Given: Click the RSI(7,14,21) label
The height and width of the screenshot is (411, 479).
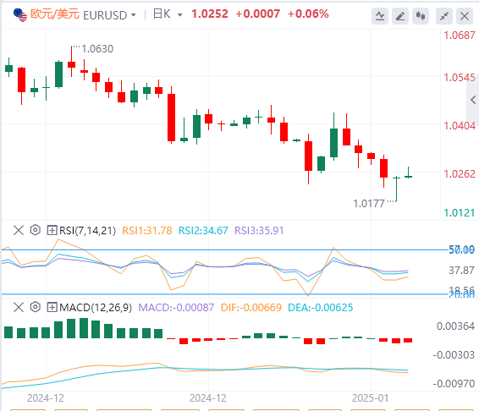Looking at the screenshot, I should pos(88,231).
